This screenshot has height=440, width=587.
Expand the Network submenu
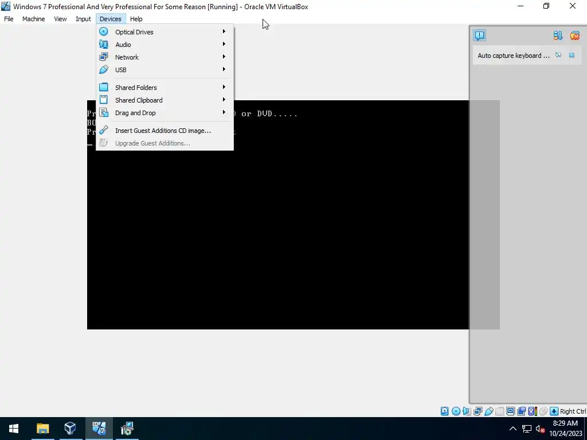pyautogui.click(x=165, y=57)
